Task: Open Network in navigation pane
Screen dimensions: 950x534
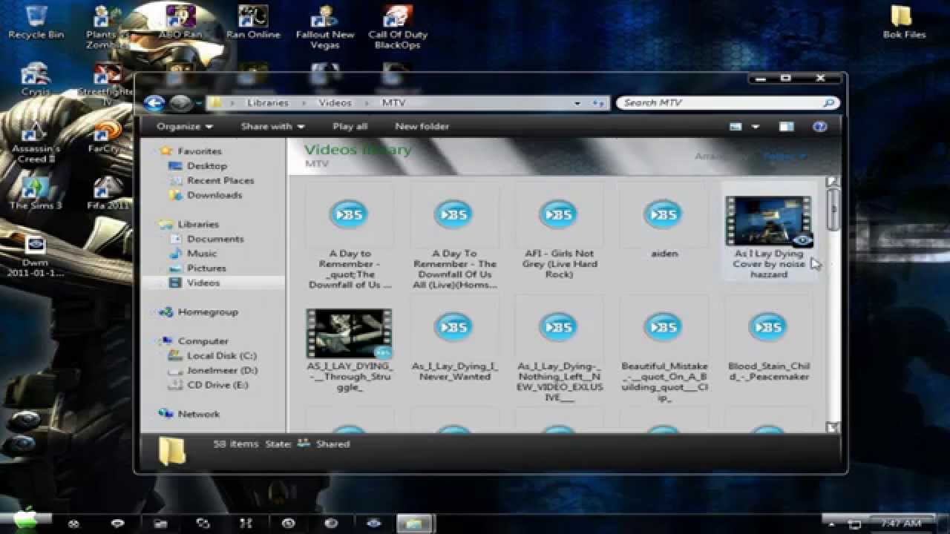Action: click(190, 414)
